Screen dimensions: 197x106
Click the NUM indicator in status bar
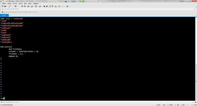[x=195, y=105]
